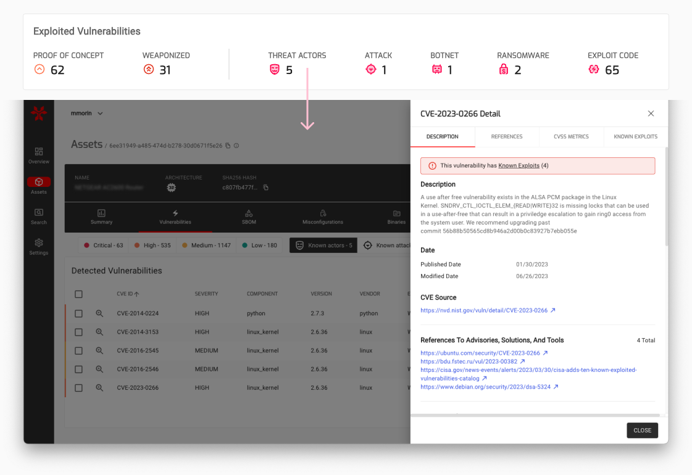The image size is (692, 475).
Task: Open the Known Exploits tab
Action: point(635,137)
